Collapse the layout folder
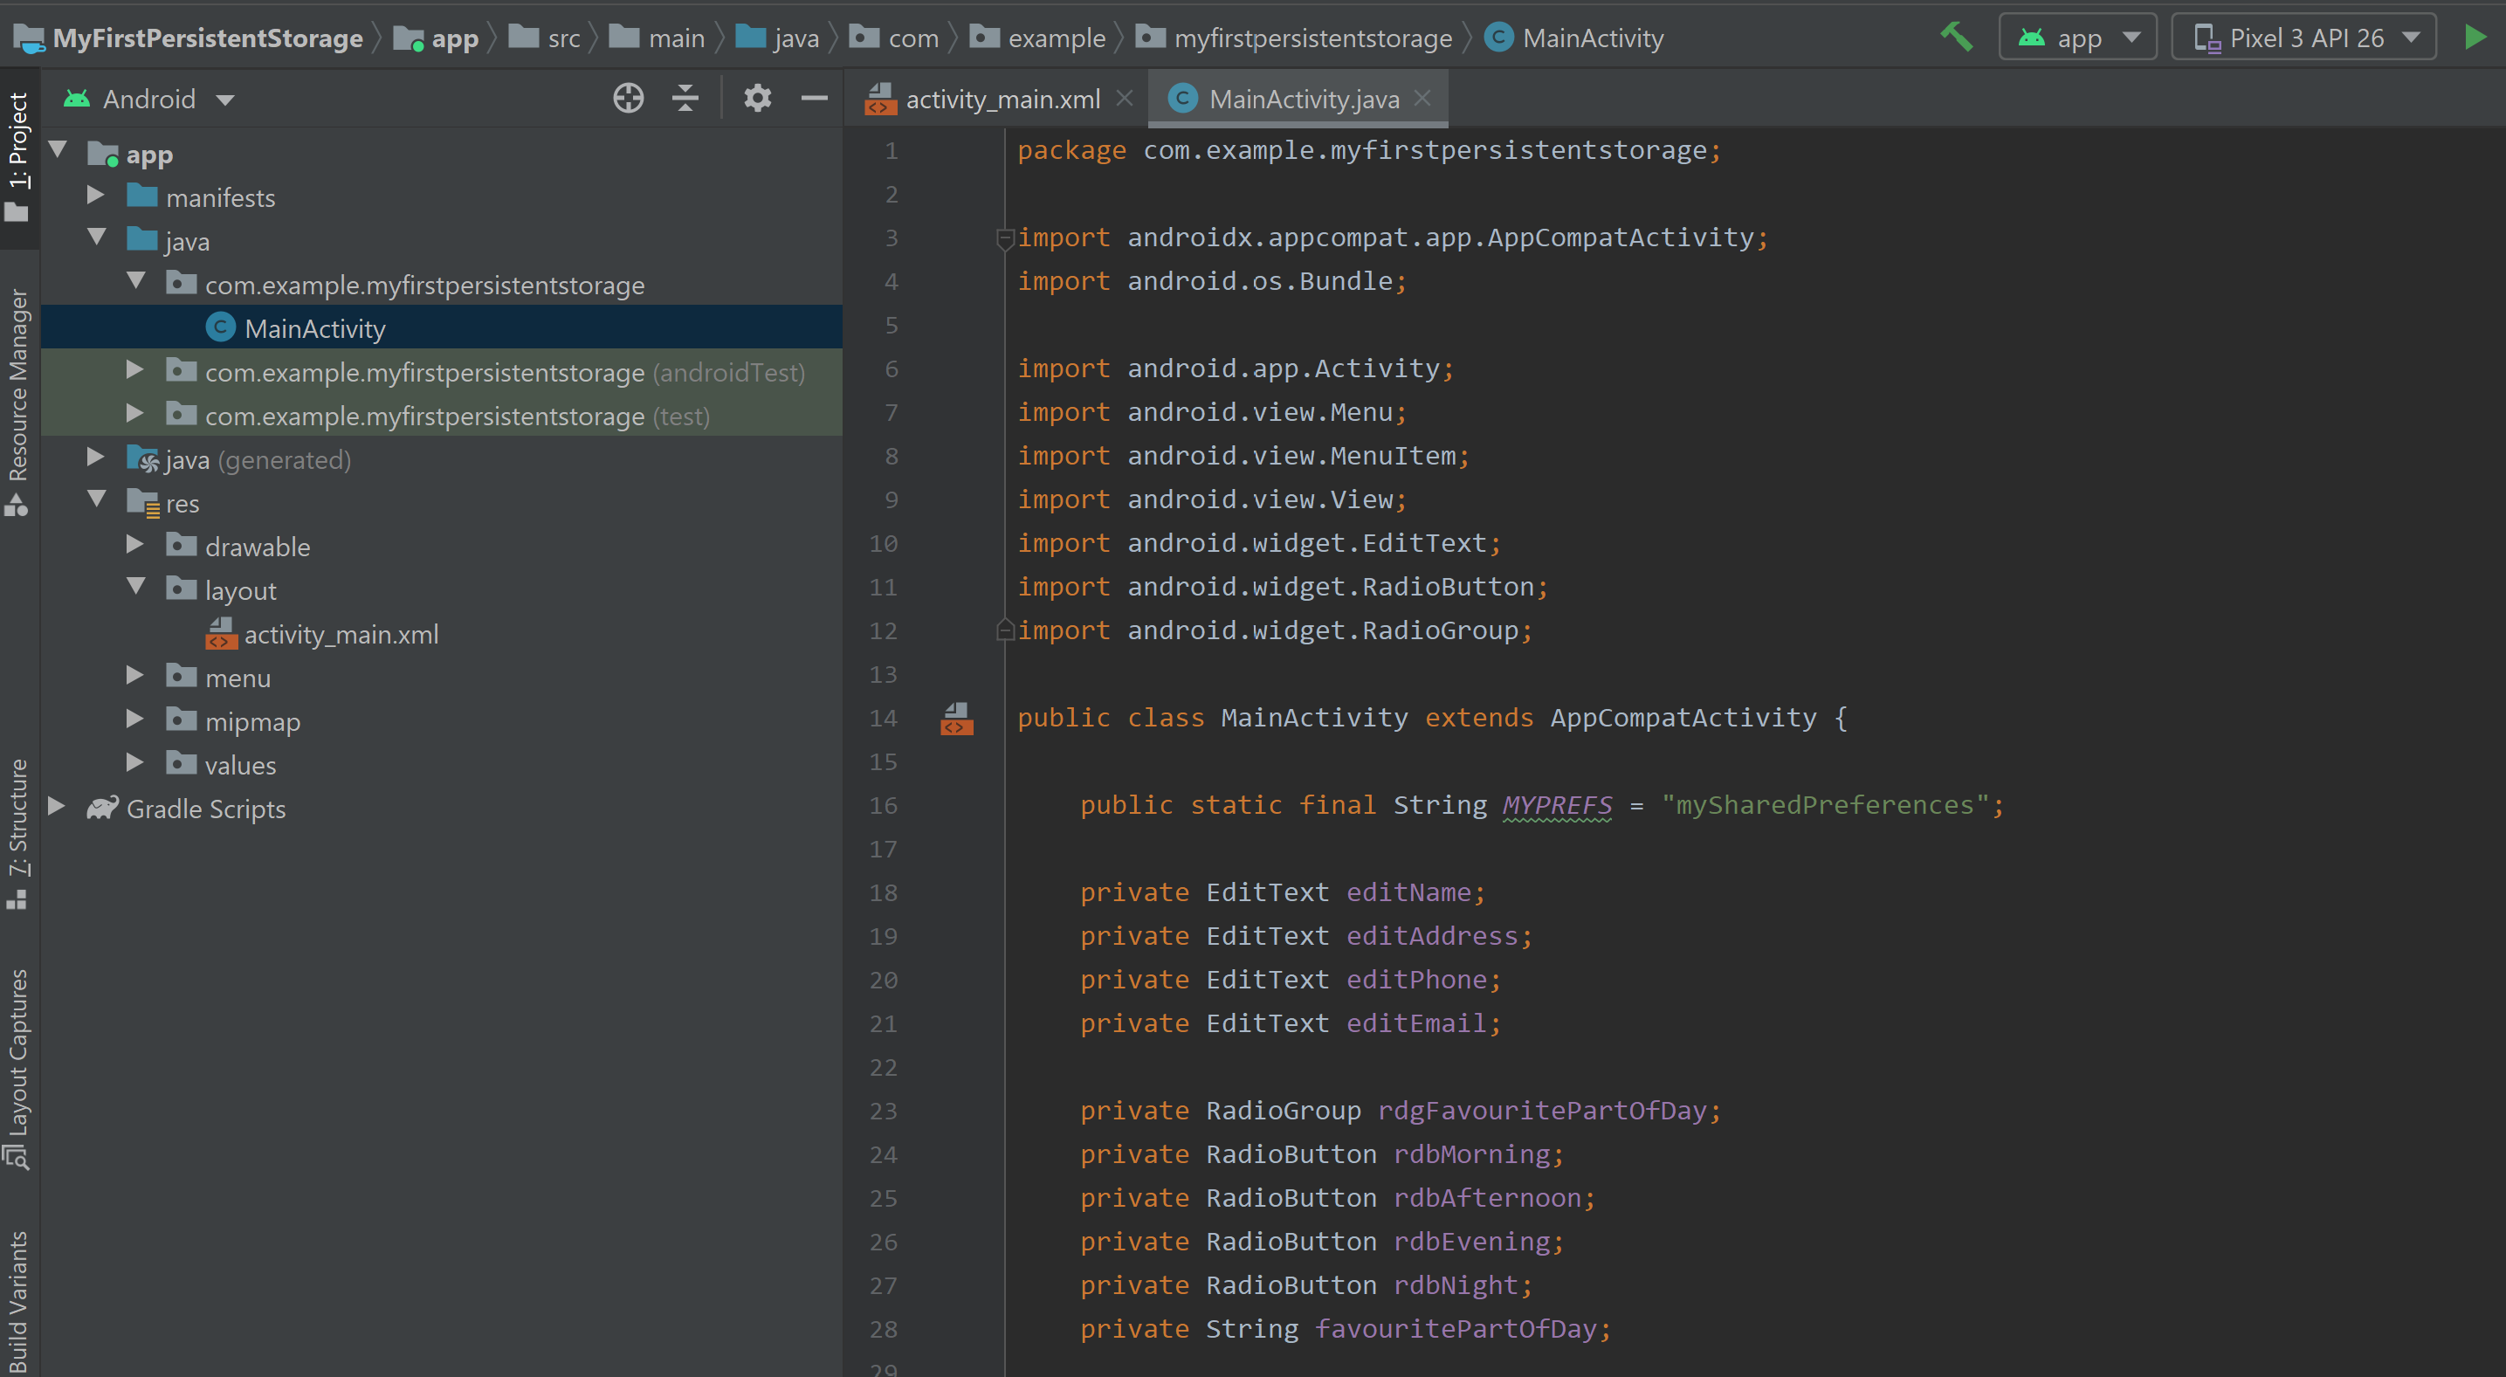Viewport: 2506px width, 1377px height. [136, 587]
